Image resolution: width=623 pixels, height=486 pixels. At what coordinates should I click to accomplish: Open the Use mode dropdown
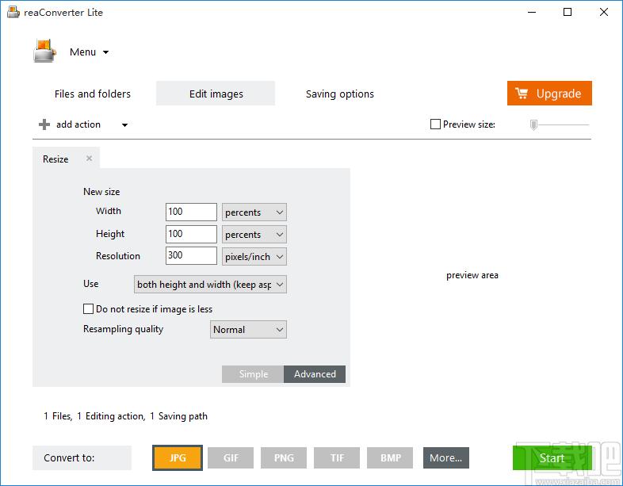210,284
